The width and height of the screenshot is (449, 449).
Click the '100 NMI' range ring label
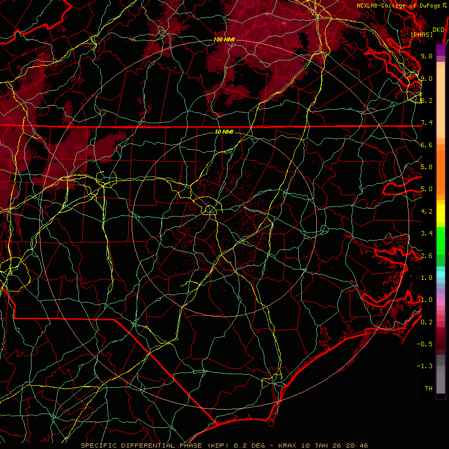click(x=224, y=39)
